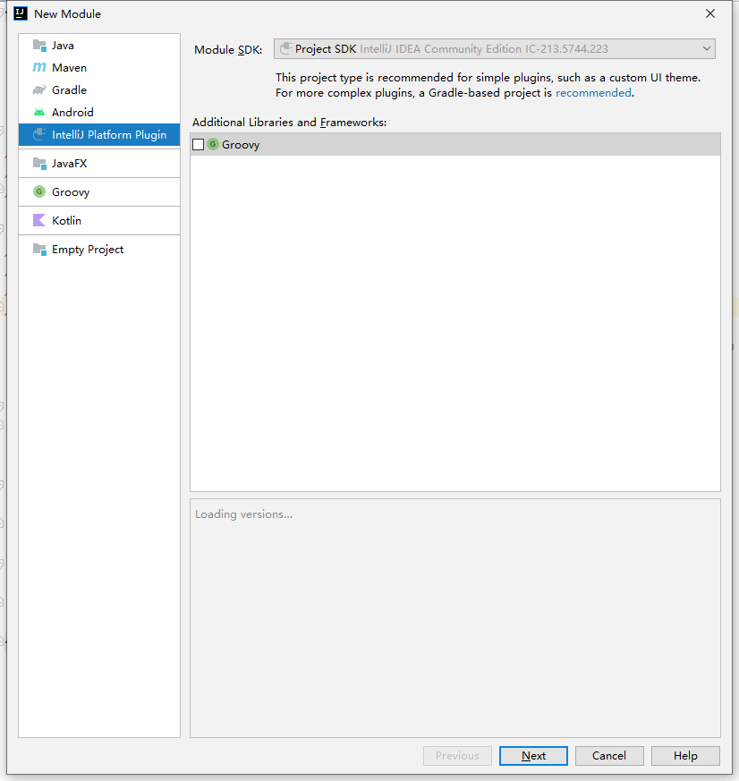Choose Kotlin module type
Image resolution: width=739 pixels, height=781 pixels.
[99, 220]
